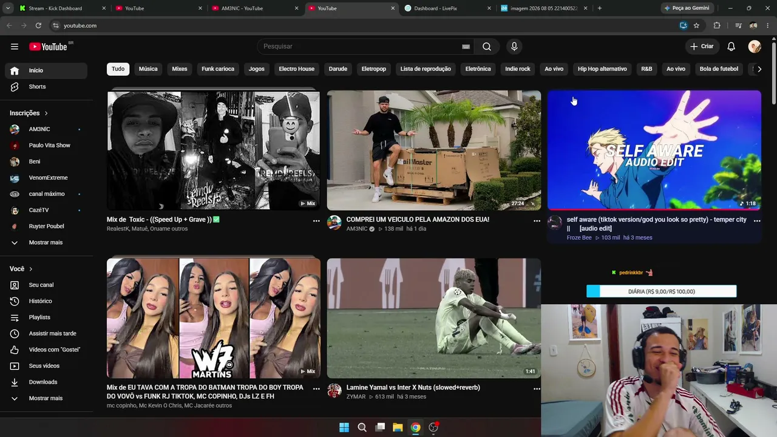Click the Chrome address bar
This screenshot has width=777, height=437.
pos(364,25)
